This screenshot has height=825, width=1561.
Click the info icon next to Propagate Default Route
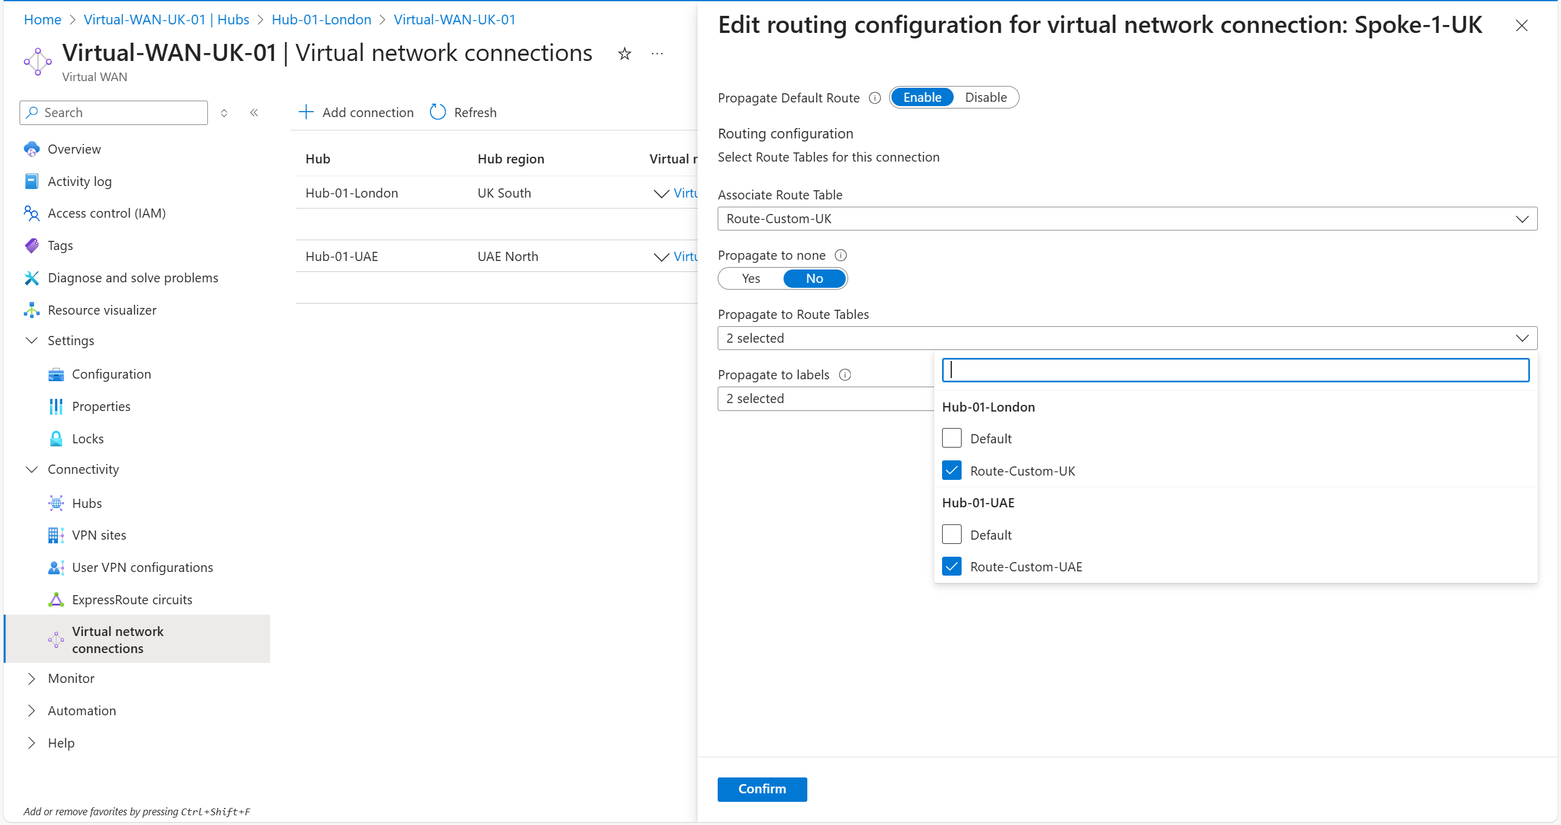click(x=875, y=98)
